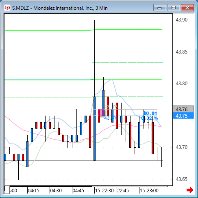The width and height of the screenshot is (198, 198).
Task: Click the chart title S.MDLZ Mondelez International
Action: [x=60, y=8]
